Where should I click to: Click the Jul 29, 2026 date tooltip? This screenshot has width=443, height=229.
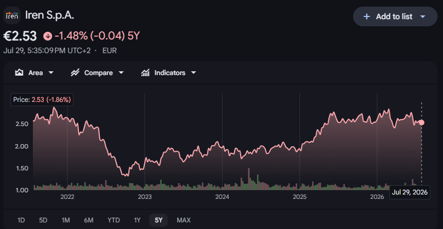pyautogui.click(x=410, y=193)
